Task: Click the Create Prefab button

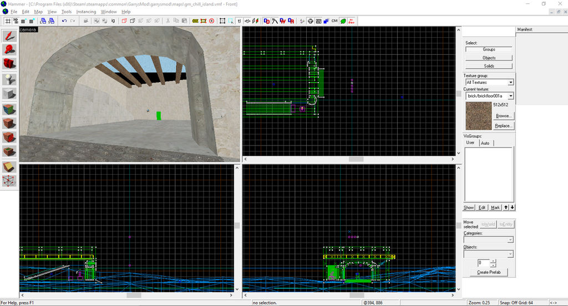Action: click(x=489, y=272)
